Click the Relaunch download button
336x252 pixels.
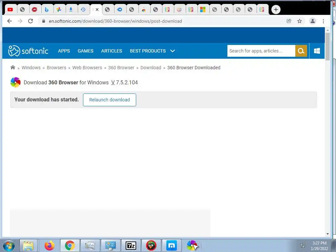point(110,100)
